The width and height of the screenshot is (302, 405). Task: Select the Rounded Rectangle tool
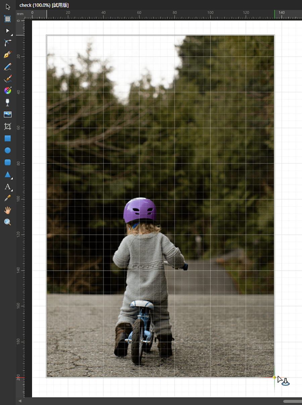click(x=8, y=162)
